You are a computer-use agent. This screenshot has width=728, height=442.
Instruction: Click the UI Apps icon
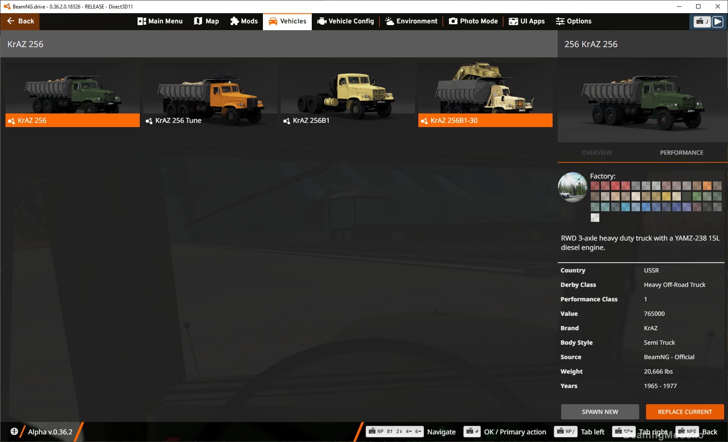pyautogui.click(x=513, y=21)
